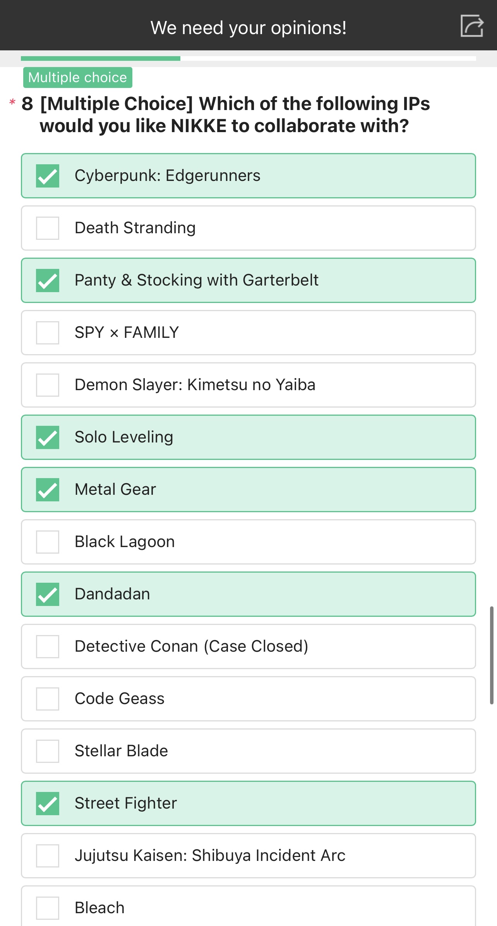Select the SPY × FAMILY checkbox
The width and height of the screenshot is (497, 926).
click(48, 333)
